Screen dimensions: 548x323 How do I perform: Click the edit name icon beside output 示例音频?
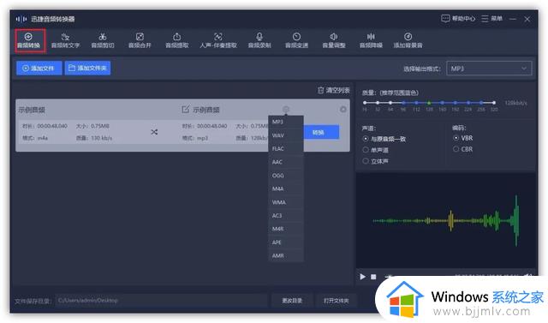coord(185,110)
